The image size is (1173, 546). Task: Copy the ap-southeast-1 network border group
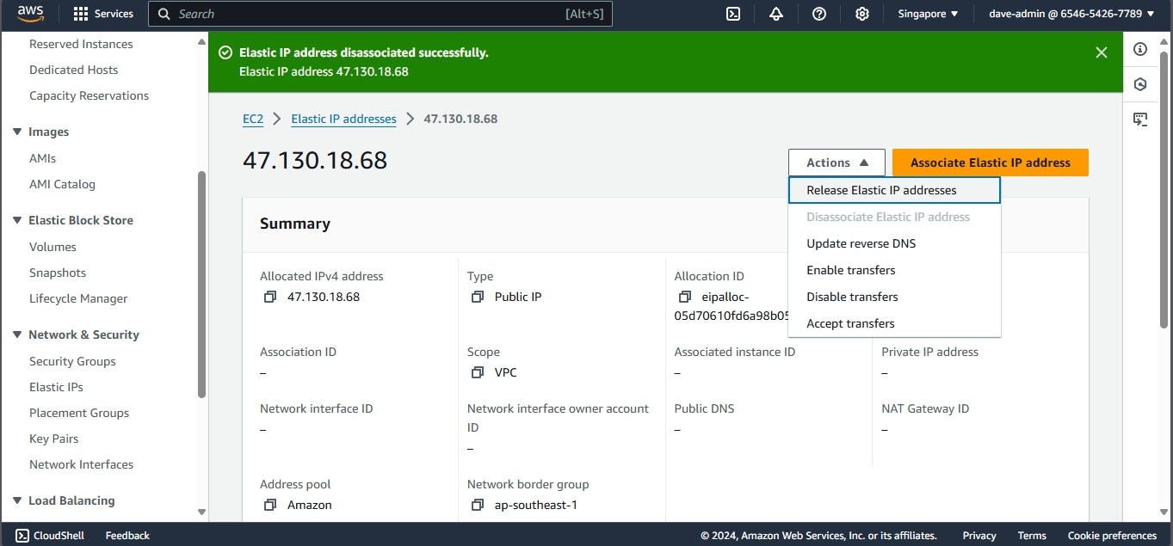coord(478,505)
